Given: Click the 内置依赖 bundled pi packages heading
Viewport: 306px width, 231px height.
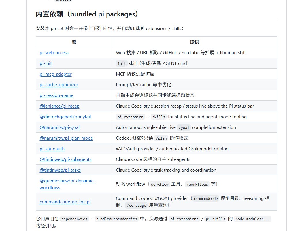Looking at the screenshot, I should (87, 14).
